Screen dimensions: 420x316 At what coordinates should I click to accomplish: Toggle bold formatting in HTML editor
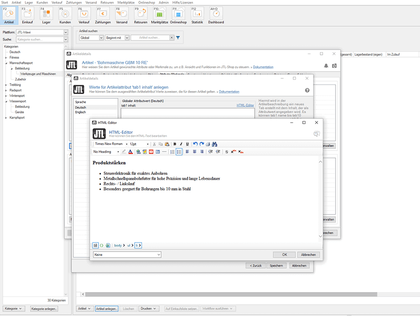(175, 144)
